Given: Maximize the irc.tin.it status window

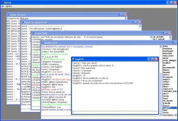Looking at the screenshot, I should (122, 15).
